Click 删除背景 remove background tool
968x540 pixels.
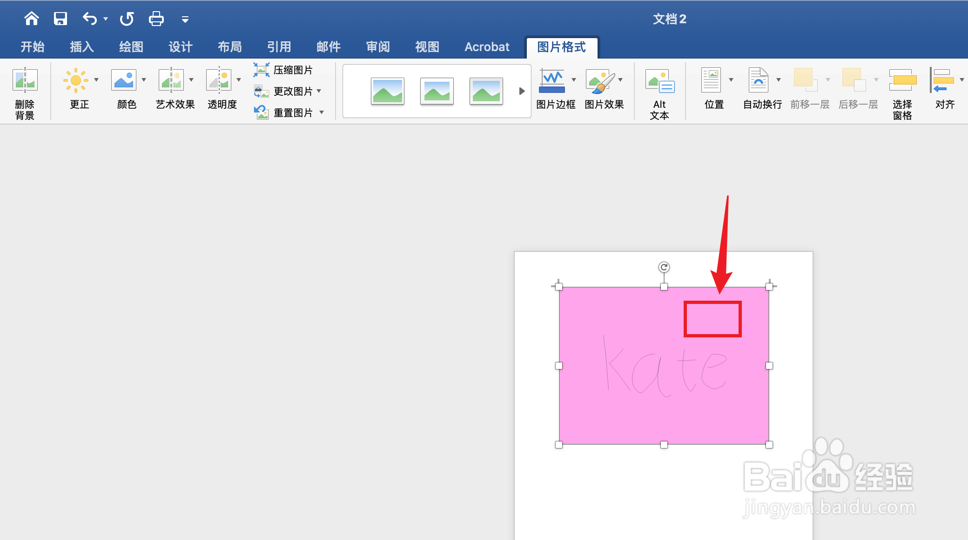pyautogui.click(x=25, y=93)
